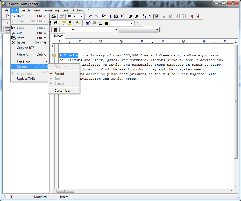Open the View menu
The image size is (241, 201).
point(37,10)
